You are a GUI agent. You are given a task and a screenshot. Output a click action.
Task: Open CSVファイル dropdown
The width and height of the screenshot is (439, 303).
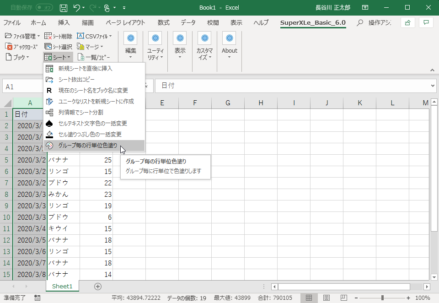click(x=95, y=36)
